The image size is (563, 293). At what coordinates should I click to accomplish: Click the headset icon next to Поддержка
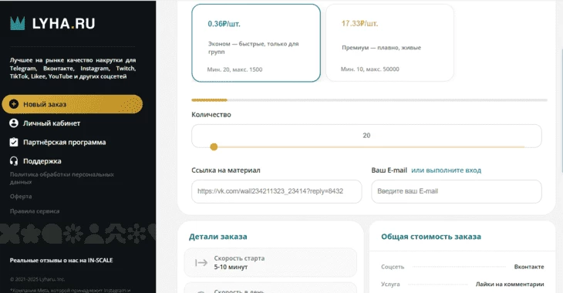point(14,161)
